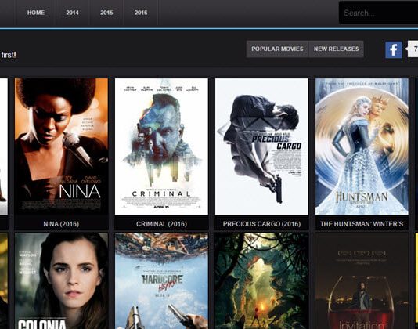Open the 2014 movies menu
Screen dimensions: 418x329
point(72,13)
